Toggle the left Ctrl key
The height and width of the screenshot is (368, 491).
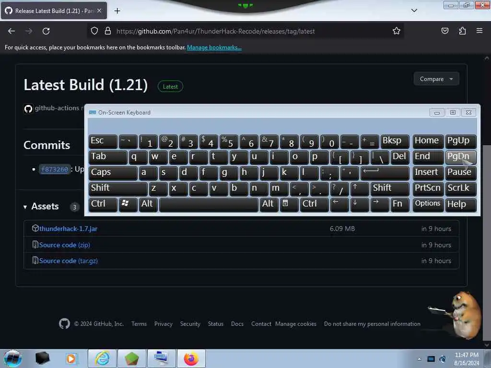coord(103,205)
